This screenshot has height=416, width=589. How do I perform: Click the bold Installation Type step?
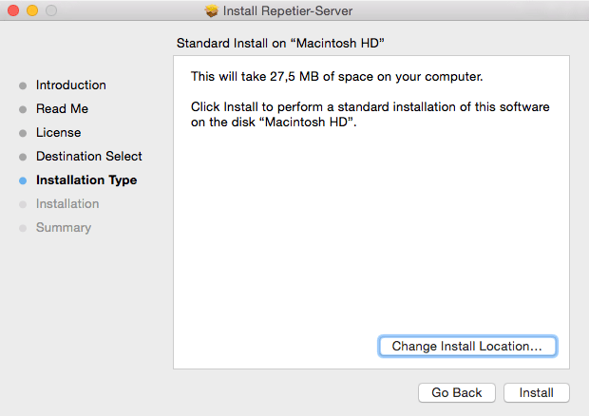click(x=86, y=180)
